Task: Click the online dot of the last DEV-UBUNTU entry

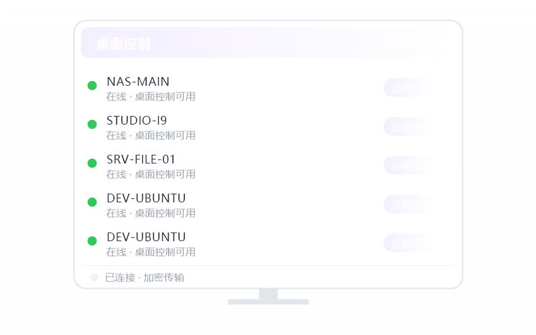Action: 92,241
